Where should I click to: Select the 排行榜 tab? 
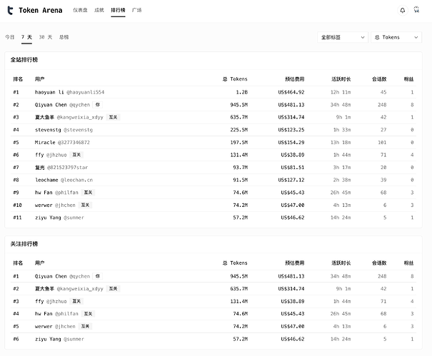pos(118,10)
